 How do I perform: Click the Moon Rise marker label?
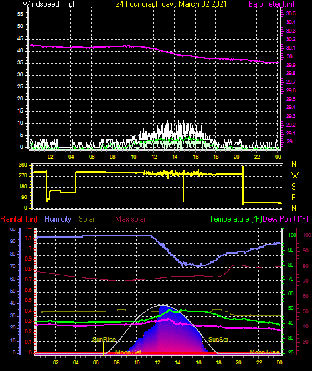[264, 352]
